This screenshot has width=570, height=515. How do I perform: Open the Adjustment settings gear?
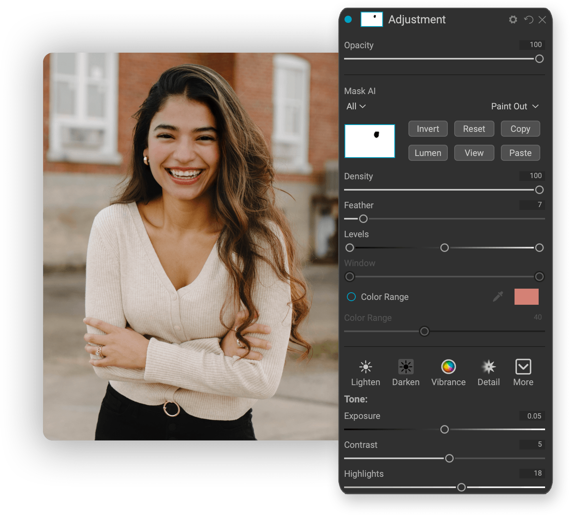(513, 19)
